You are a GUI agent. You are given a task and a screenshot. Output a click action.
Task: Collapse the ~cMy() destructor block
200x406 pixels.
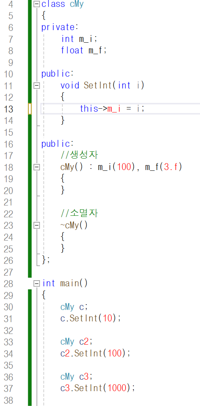(x=37, y=226)
